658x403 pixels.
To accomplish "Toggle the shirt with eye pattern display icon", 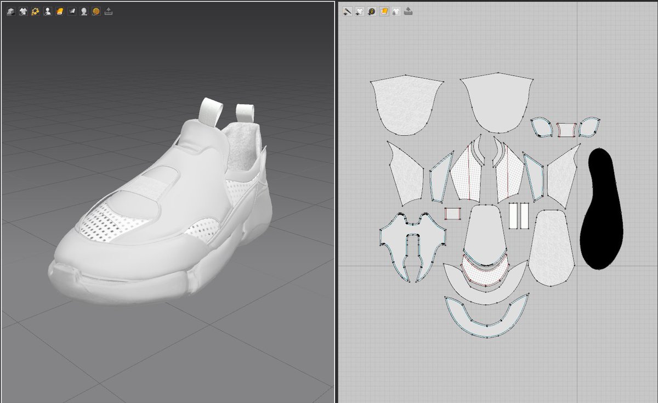I will [359, 11].
